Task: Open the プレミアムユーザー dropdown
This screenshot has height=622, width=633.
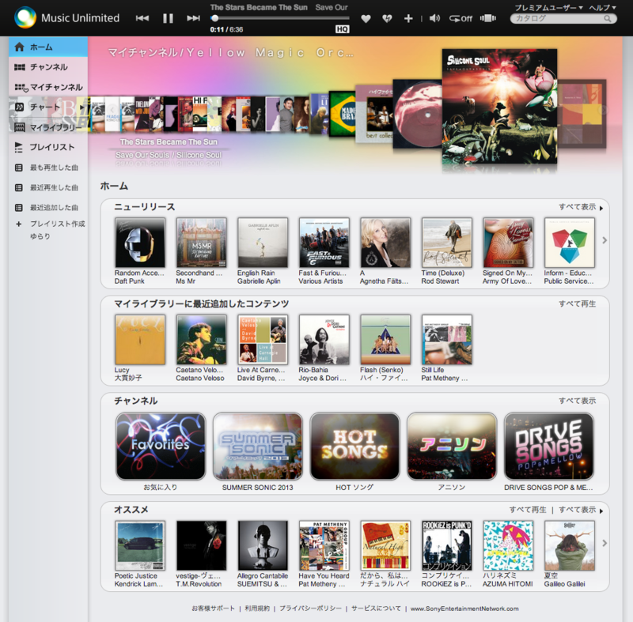Action: (x=548, y=8)
